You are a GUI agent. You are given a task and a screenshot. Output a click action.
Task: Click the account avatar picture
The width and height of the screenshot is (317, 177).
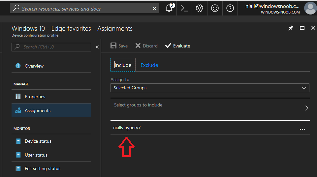click(310, 8)
